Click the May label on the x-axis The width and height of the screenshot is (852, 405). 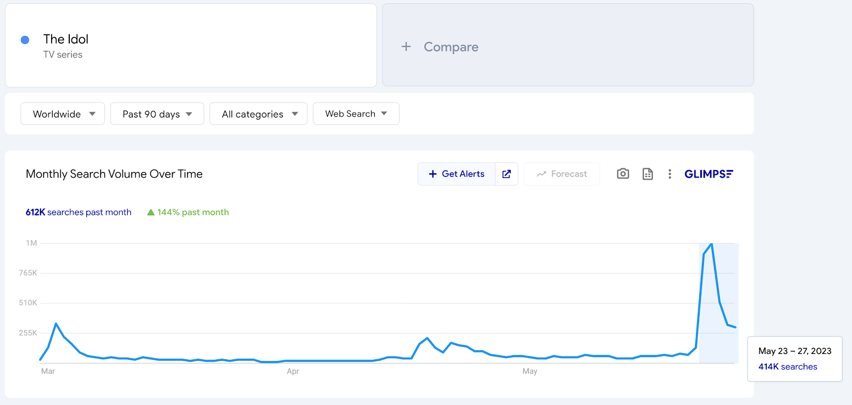(530, 371)
